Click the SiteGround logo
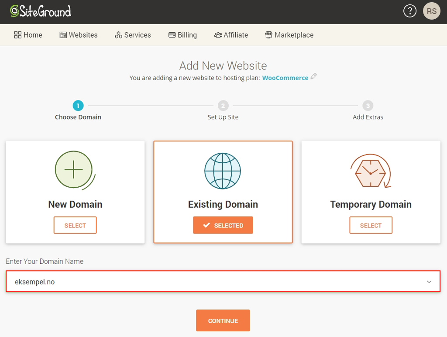The image size is (447, 337). (x=41, y=11)
